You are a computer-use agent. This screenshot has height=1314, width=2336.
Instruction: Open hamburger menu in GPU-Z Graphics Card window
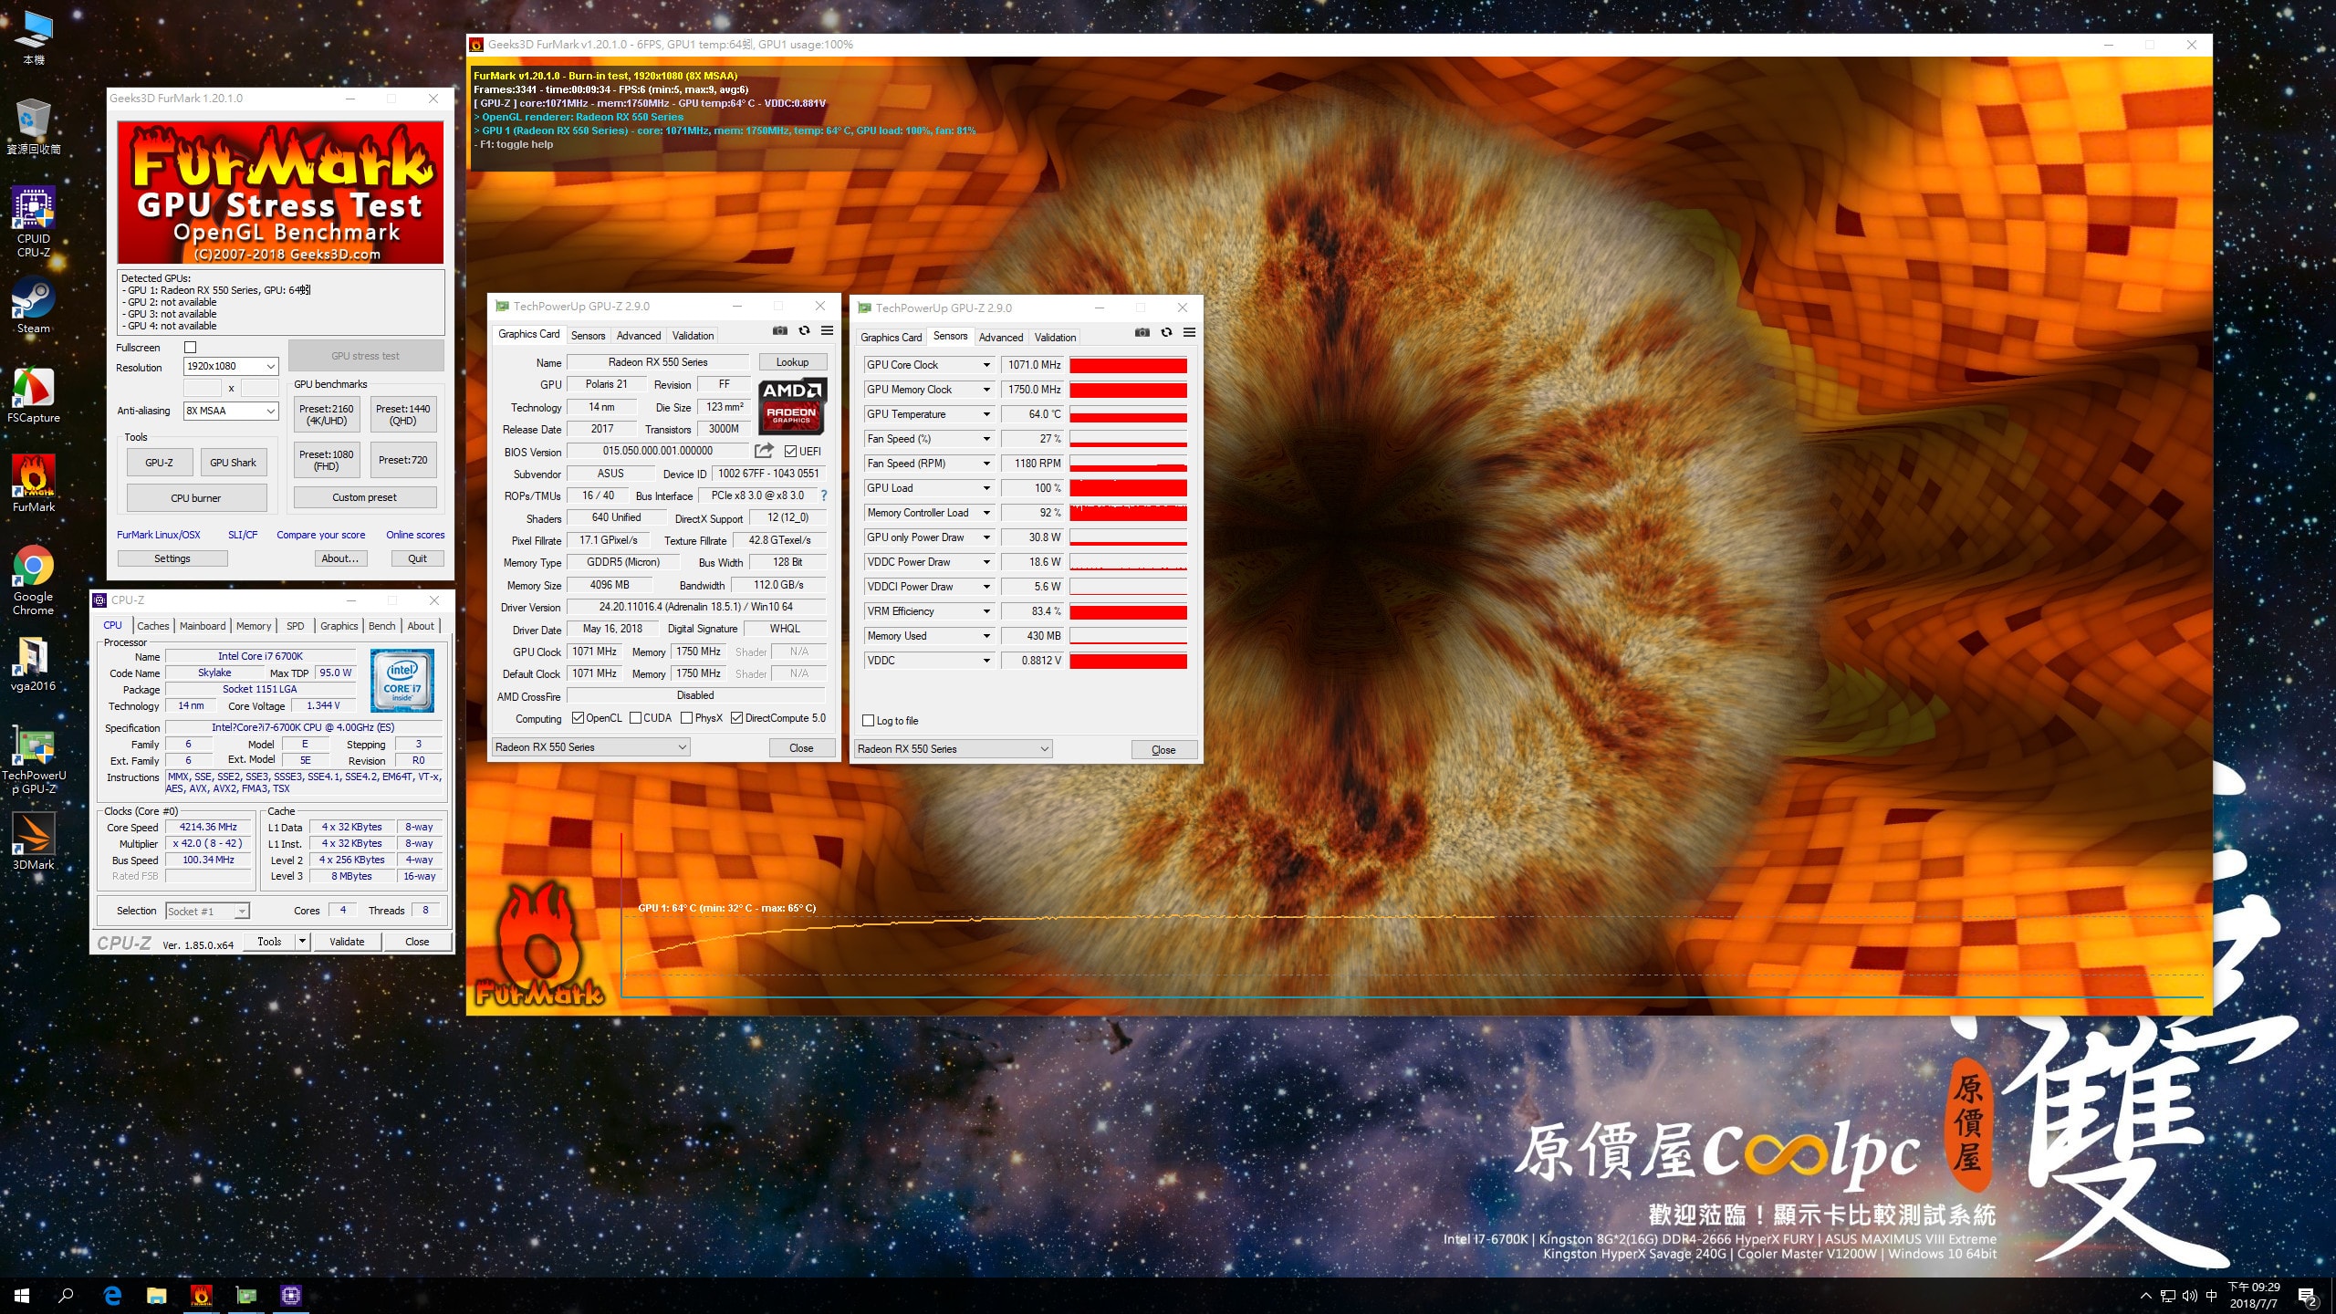pos(827,330)
